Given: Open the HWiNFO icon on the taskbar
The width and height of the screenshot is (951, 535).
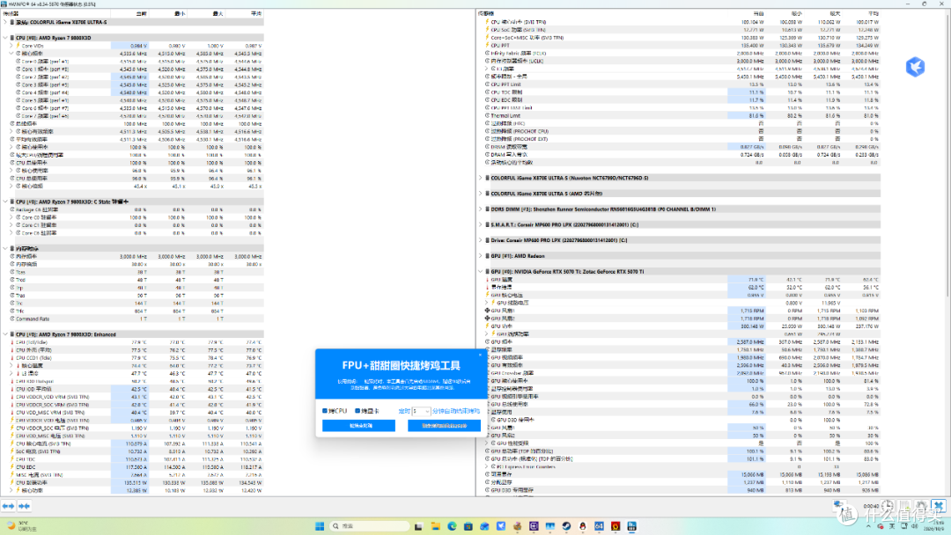Looking at the screenshot, I should click(x=632, y=526).
